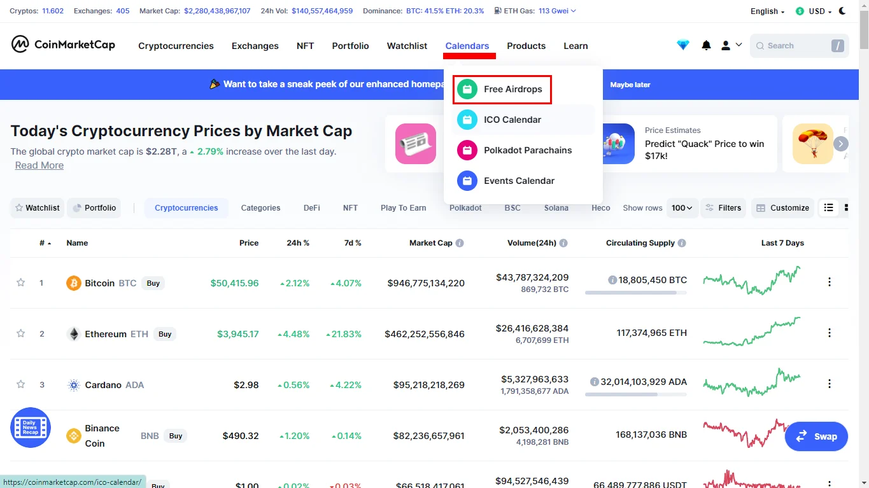The width and height of the screenshot is (869, 488).
Task: Switch to DeFi tab
Action: click(312, 208)
